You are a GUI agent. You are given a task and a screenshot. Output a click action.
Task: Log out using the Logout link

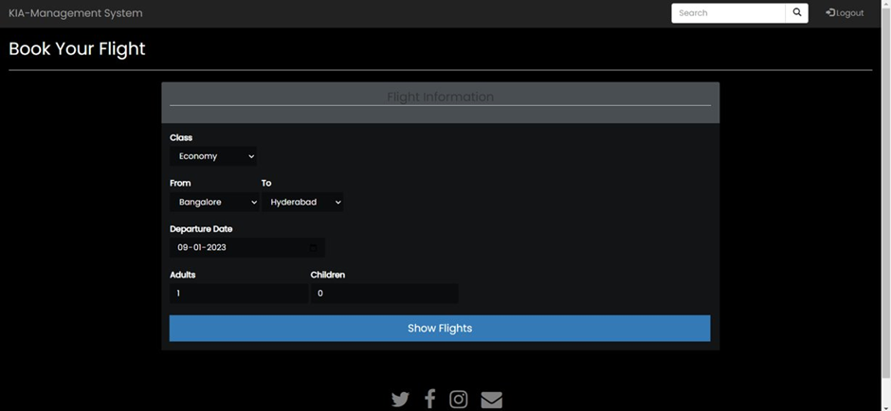tap(845, 13)
